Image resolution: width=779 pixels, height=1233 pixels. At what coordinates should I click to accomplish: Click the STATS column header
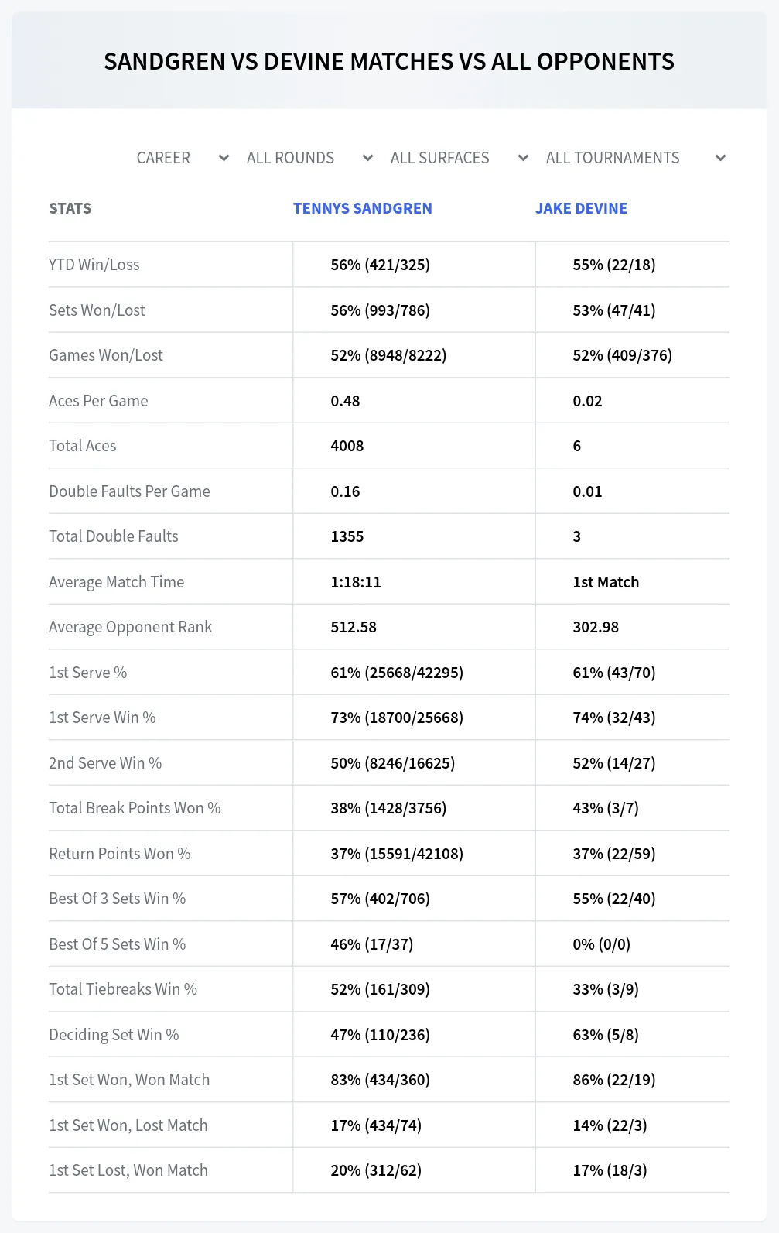(x=70, y=208)
